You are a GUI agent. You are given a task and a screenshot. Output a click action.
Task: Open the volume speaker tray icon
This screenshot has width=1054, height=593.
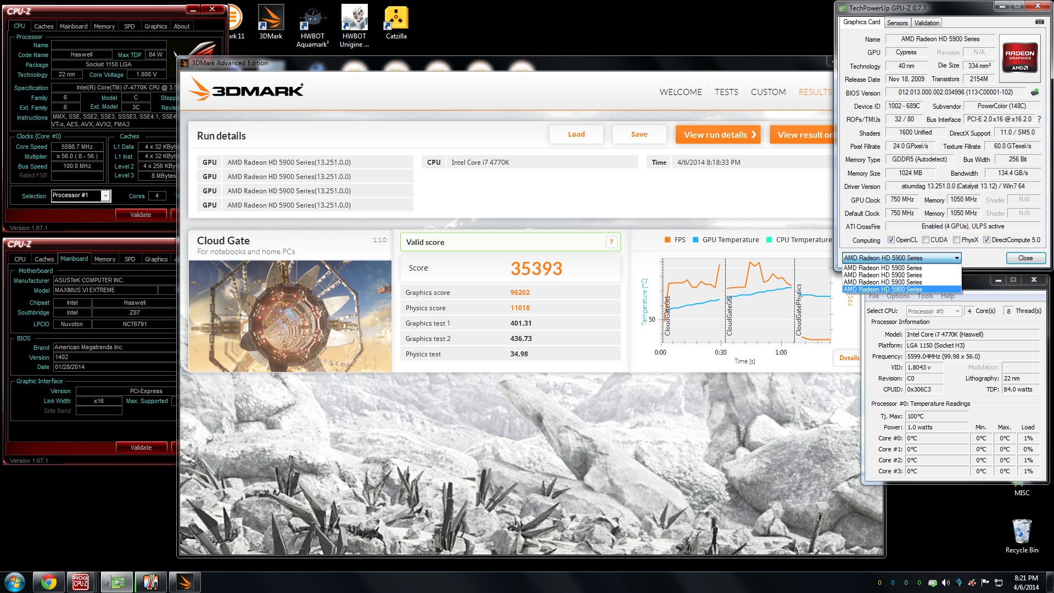coord(945,583)
